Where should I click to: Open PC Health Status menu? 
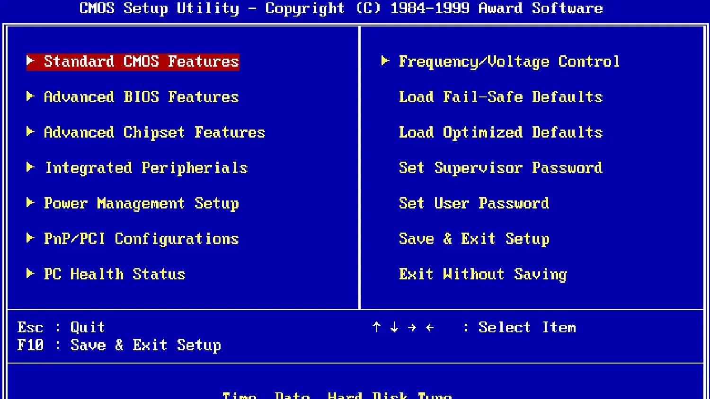point(115,274)
